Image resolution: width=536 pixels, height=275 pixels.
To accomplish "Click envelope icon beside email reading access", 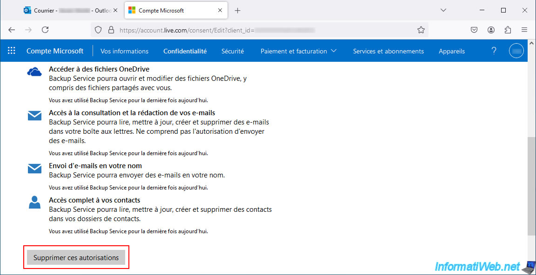I will tap(34, 116).
